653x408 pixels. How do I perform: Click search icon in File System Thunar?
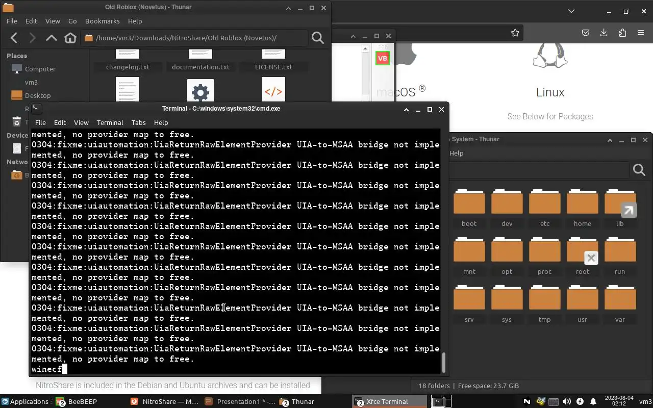[639, 170]
